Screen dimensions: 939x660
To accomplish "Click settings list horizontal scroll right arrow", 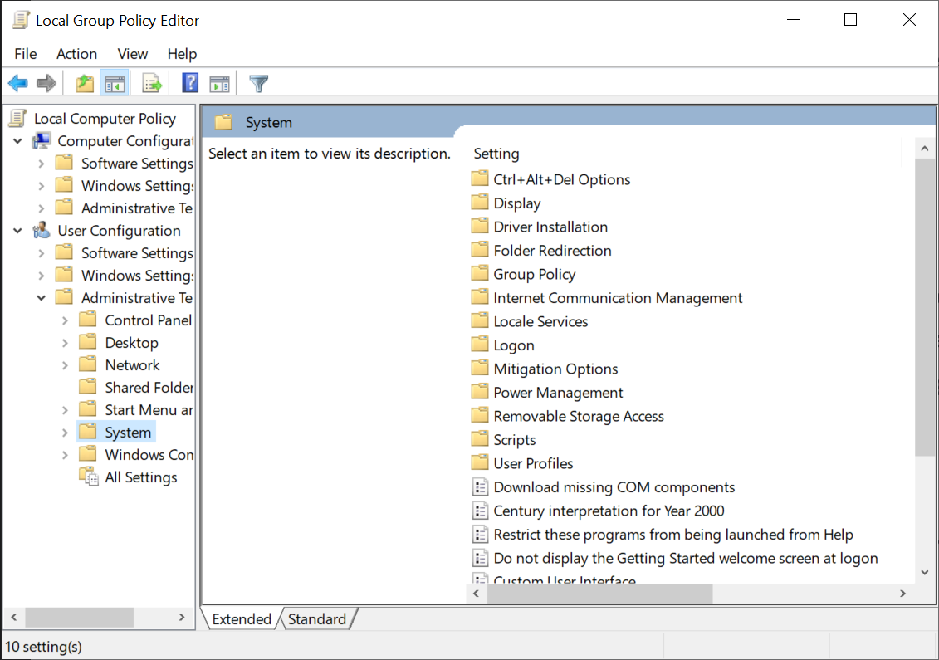I will point(902,593).
